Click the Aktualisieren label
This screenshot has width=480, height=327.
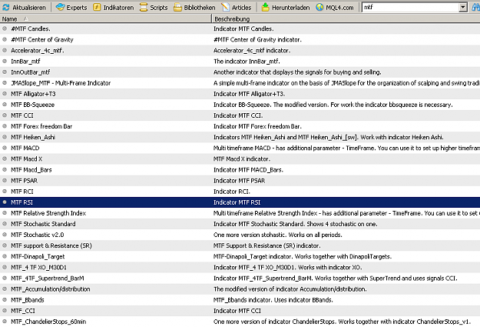pyautogui.click(x=29, y=8)
